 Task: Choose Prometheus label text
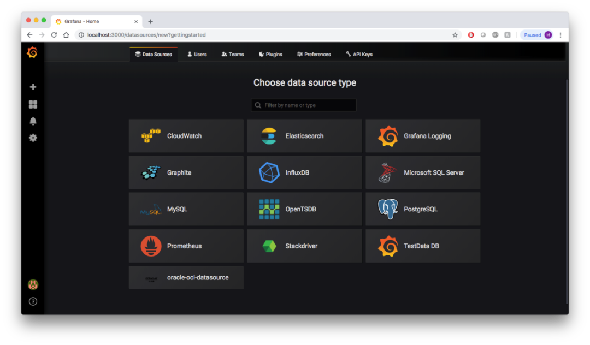(185, 246)
